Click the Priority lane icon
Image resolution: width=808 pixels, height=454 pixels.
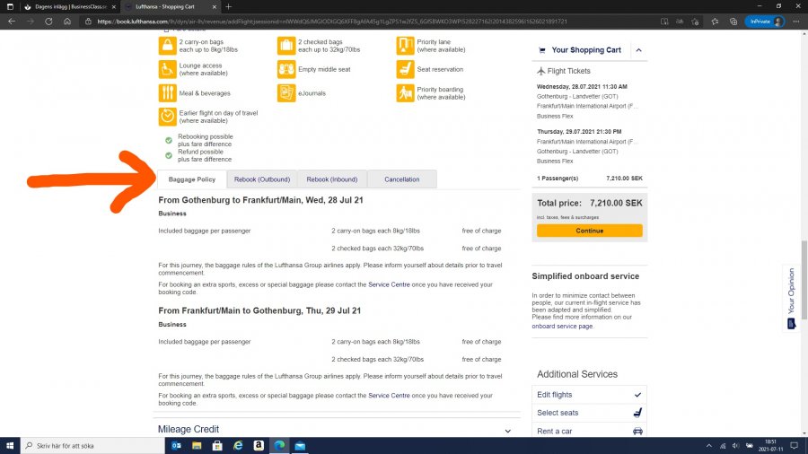pyautogui.click(x=405, y=45)
